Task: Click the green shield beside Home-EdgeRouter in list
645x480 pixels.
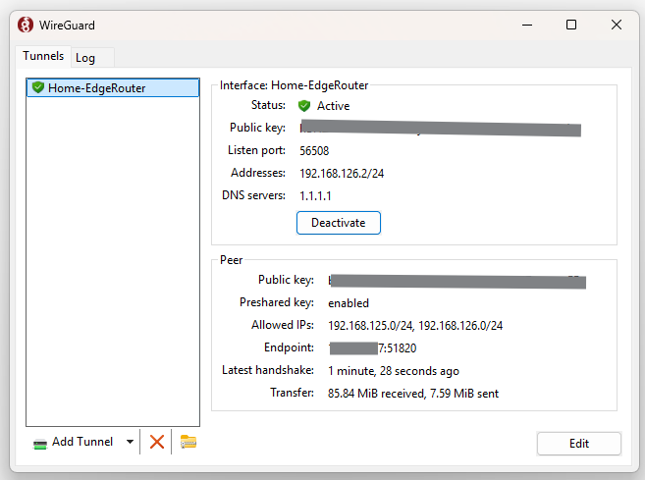Action: tap(38, 87)
